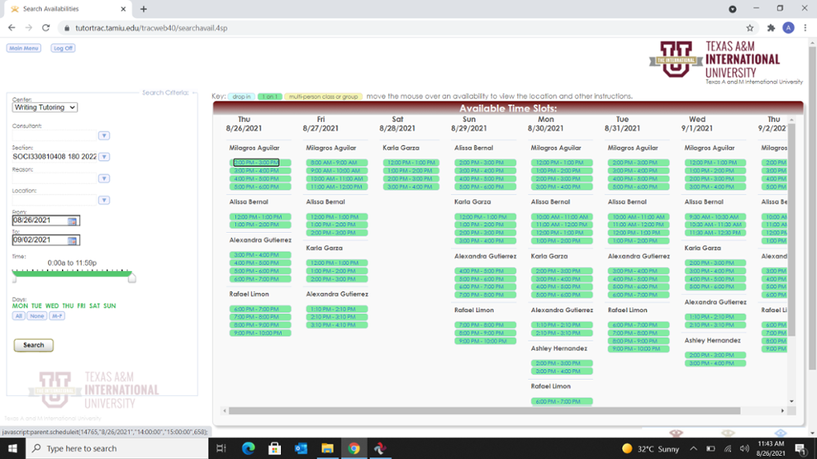Show hidden system tray icons
This screenshot has width=817, height=459.
pos(694,448)
